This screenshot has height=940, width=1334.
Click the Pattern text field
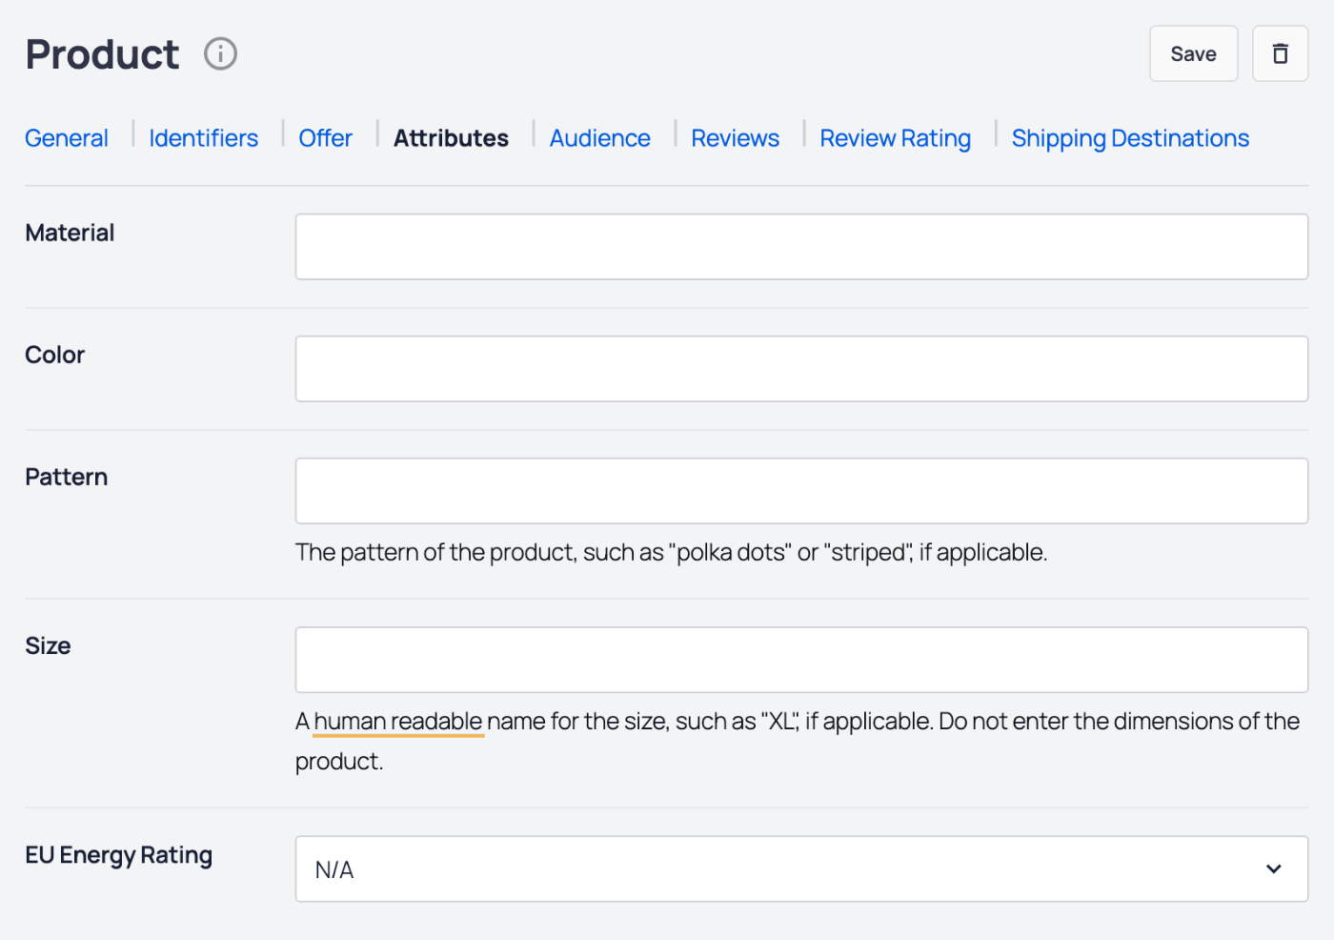(x=800, y=490)
